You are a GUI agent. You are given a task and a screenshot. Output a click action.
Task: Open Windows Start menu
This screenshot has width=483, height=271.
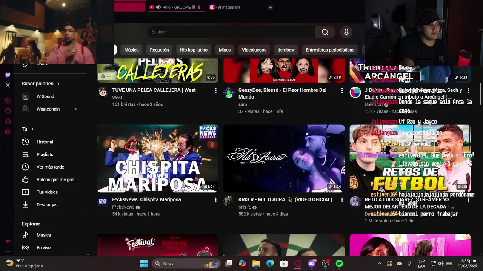click(x=144, y=263)
